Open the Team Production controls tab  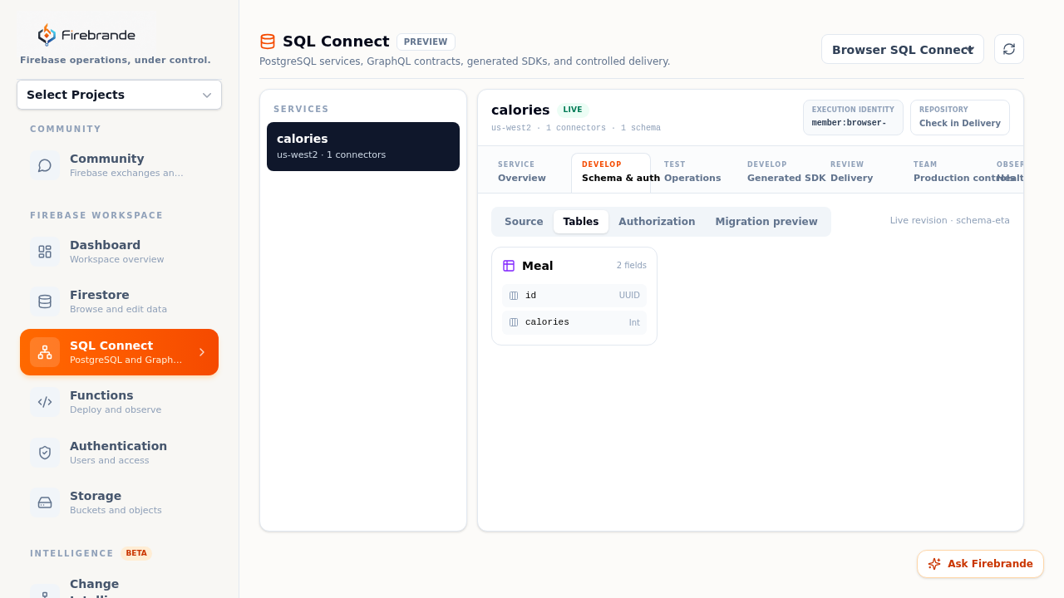tap(943, 172)
